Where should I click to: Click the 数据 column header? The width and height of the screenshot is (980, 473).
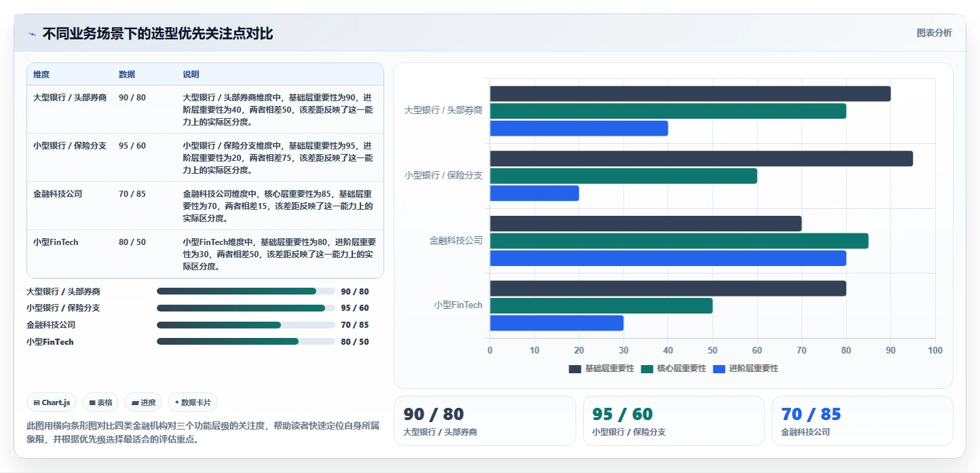tap(127, 75)
